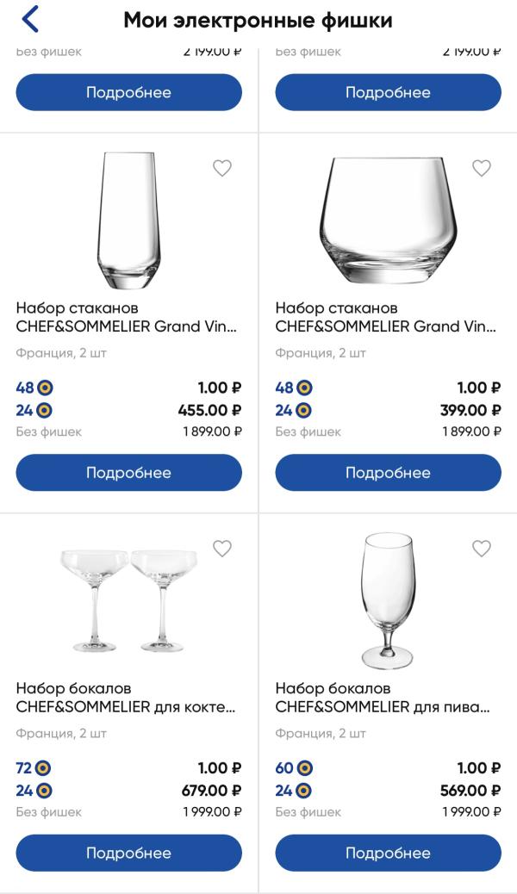View the cocktail coupe glasses photo
Viewport: 517px width, 894px height.
click(128, 600)
